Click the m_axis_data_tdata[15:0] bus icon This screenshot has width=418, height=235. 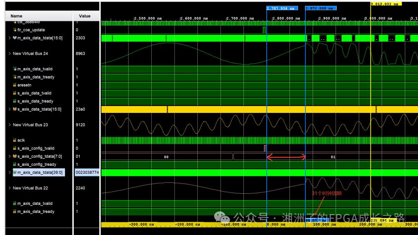tap(15, 38)
